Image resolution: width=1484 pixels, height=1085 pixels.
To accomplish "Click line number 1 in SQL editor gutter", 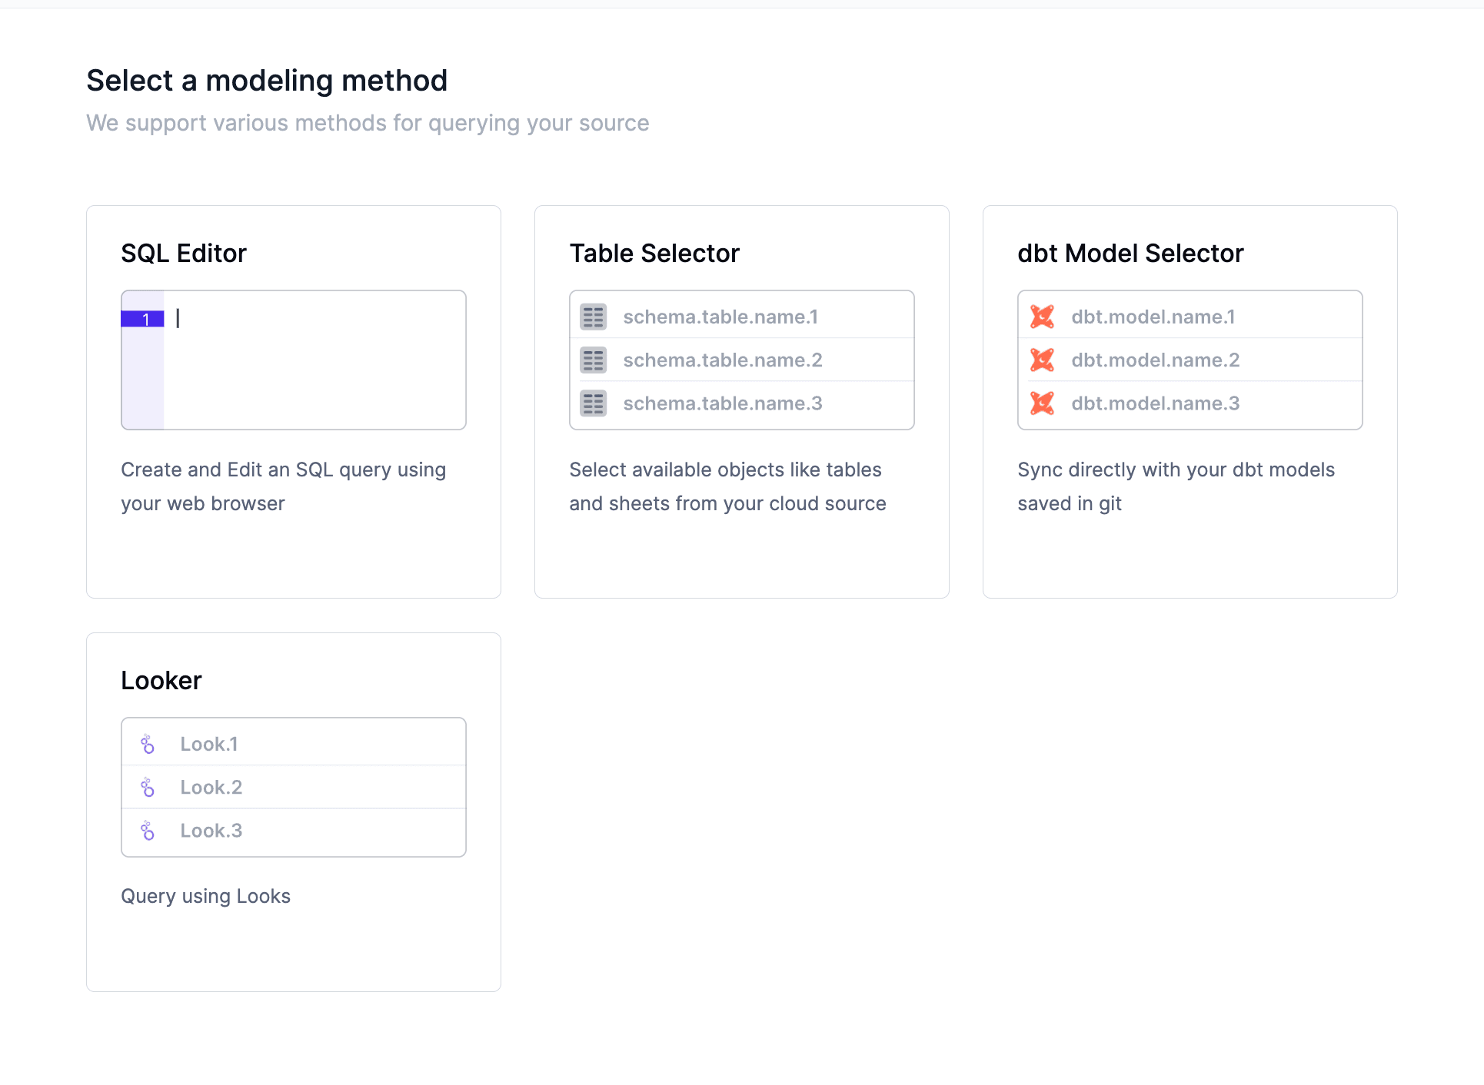I will pyautogui.click(x=144, y=319).
